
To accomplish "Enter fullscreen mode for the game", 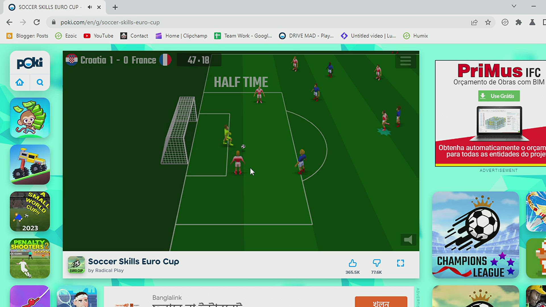I will point(400,263).
